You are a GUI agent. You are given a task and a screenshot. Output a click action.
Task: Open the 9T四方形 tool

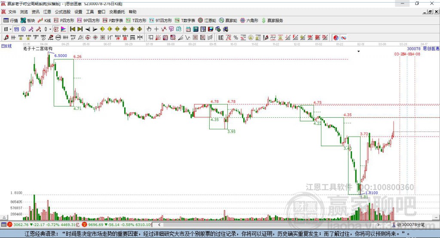coord(161,21)
